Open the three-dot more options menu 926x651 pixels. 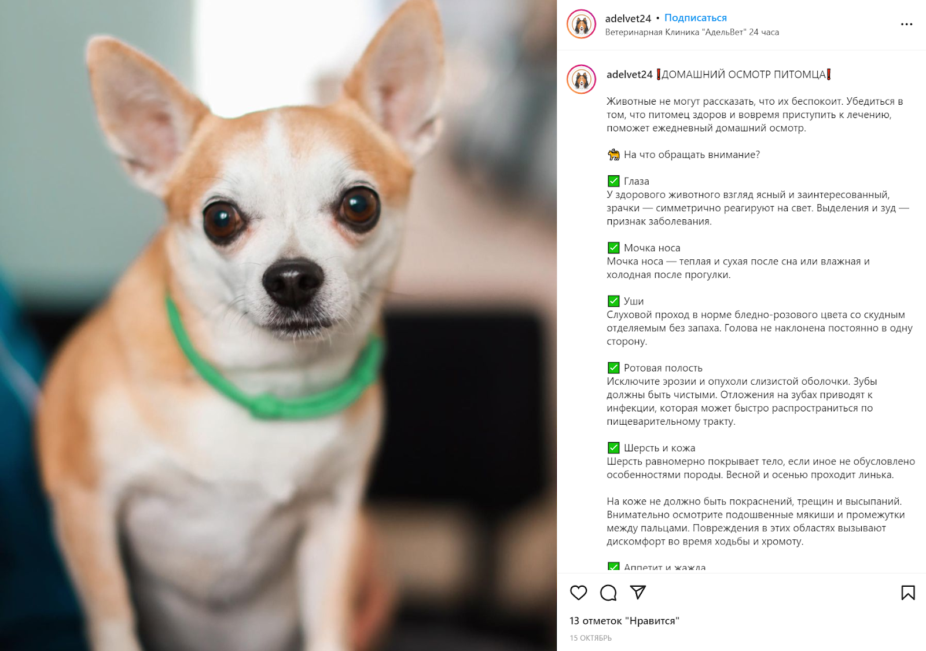[x=906, y=24]
